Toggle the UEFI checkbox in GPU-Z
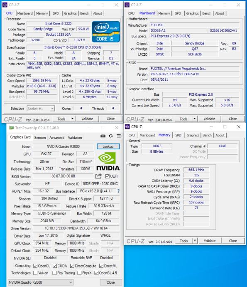The height and width of the screenshot is (287, 247). [108, 176]
